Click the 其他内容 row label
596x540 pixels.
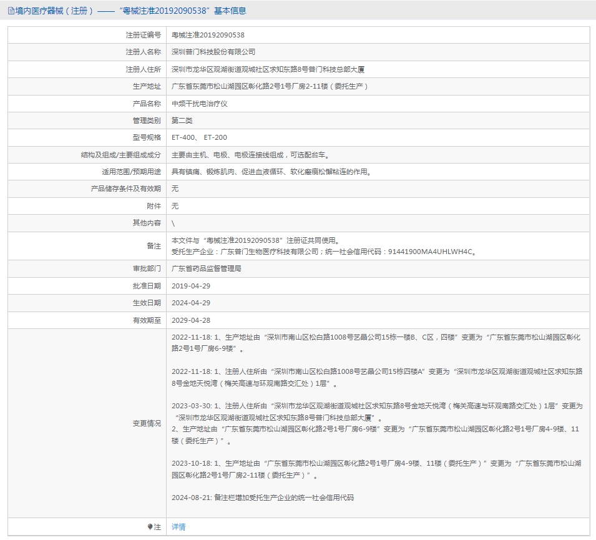pos(147,223)
